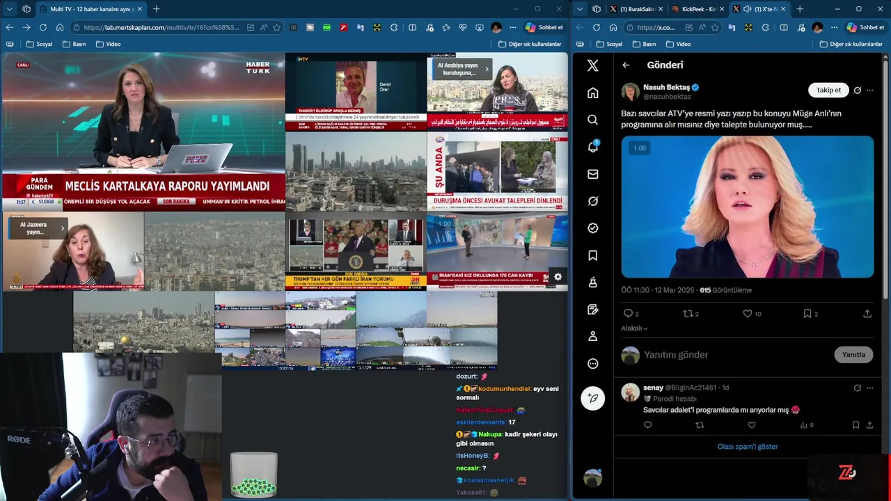Image resolution: width=891 pixels, height=501 pixels.
Task: Open more options on Nasuh Bektaş's post
Action: [870, 90]
